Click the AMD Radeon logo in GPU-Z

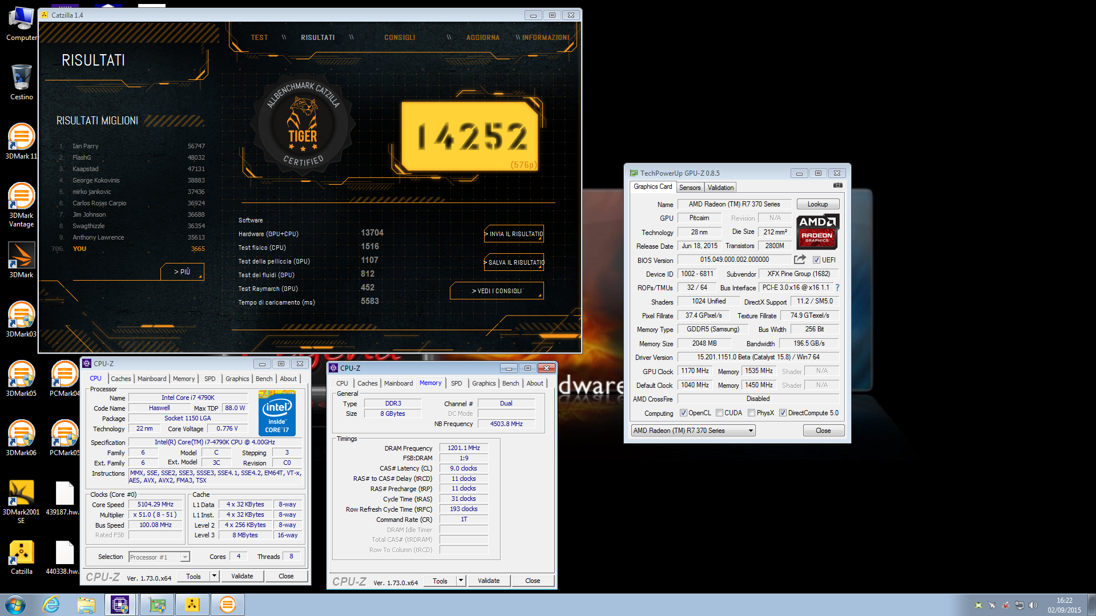pyautogui.click(x=817, y=232)
